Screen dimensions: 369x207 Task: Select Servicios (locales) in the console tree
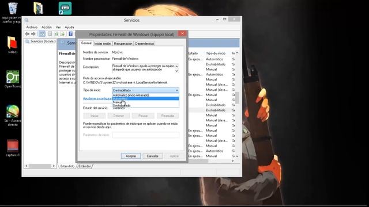coord(43,41)
